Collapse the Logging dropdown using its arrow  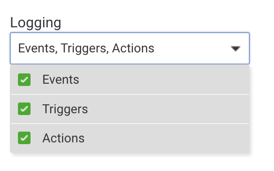pyautogui.click(x=235, y=49)
